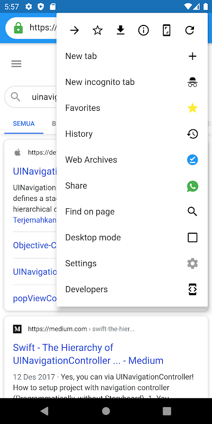This screenshot has width=212, height=424.
Task: Open Settings menu entry
Action: pos(132,263)
